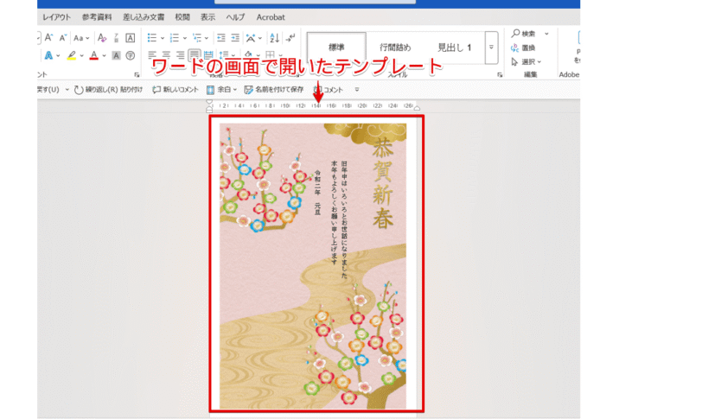The height and width of the screenshot is (419, 702).
Task: Apply the 行間詰め style
Action: click(x=395, y=48)
